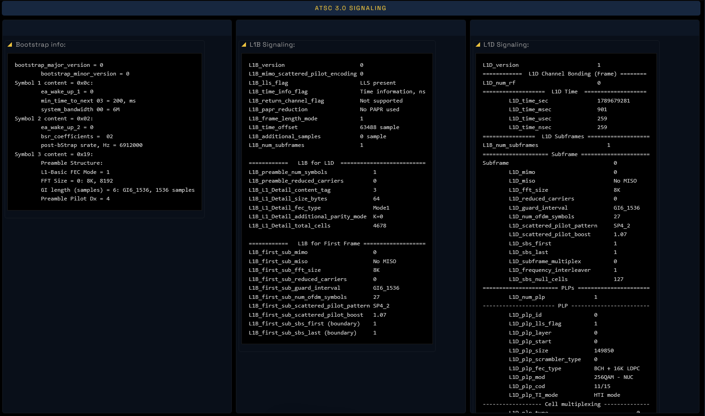Click the L1B_first_sub_mimo row
Viewport: 705px width, 416px height.
point(313,252)
